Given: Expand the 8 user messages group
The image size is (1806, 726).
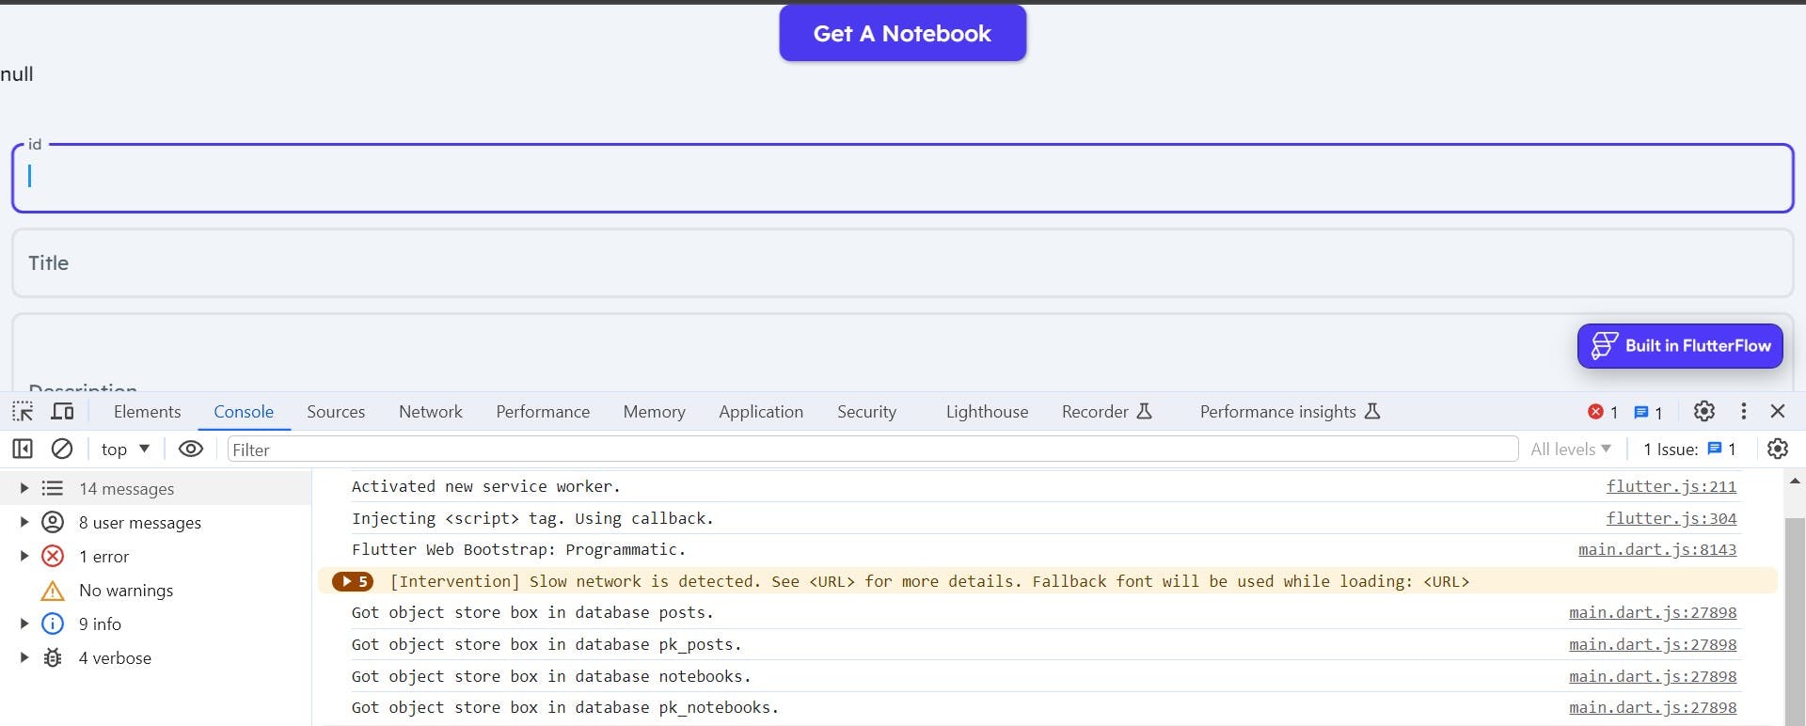Looking at the screenshot, I should tap(24, 523).
